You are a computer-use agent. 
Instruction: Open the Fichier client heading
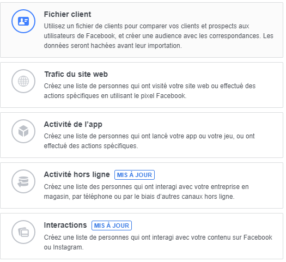pos(68,14)
